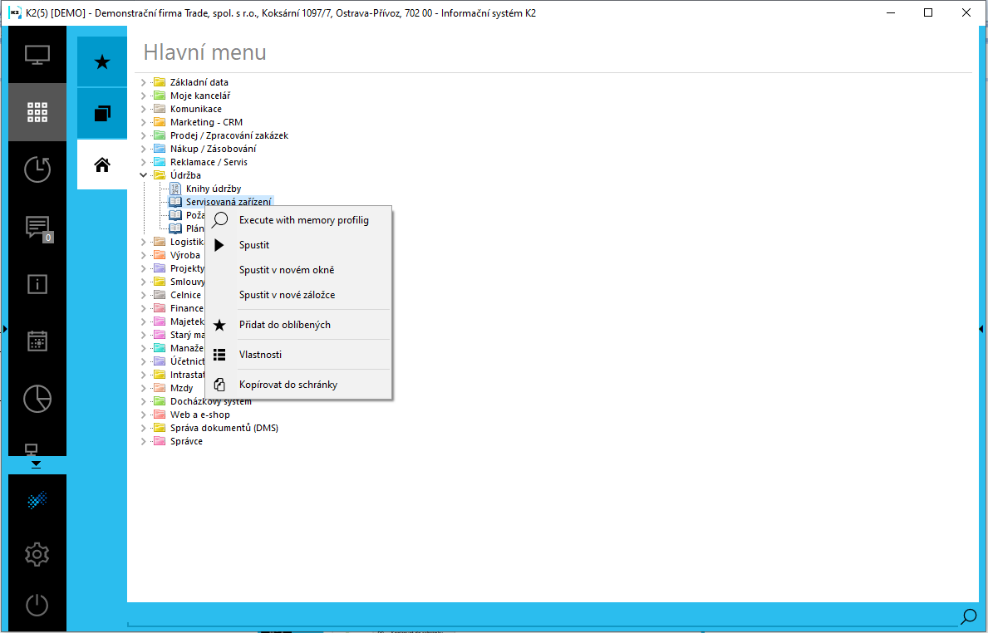The width and height of the screenshot is (988, 633).
Task: Click left edge panel collapse arrow
Action: tap(4, 329)
